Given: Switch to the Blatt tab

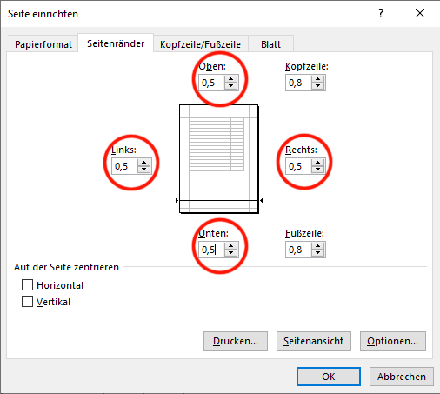Looking at the screenshot, I should pos(270,44).
